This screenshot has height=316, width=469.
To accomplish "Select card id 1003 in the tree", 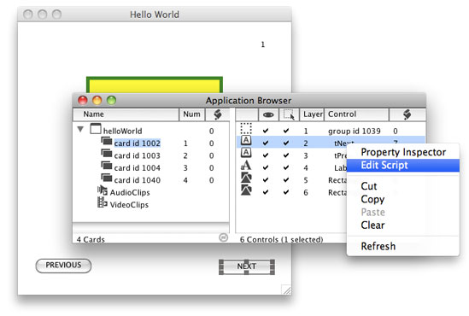I will click(x=138, y=155).
